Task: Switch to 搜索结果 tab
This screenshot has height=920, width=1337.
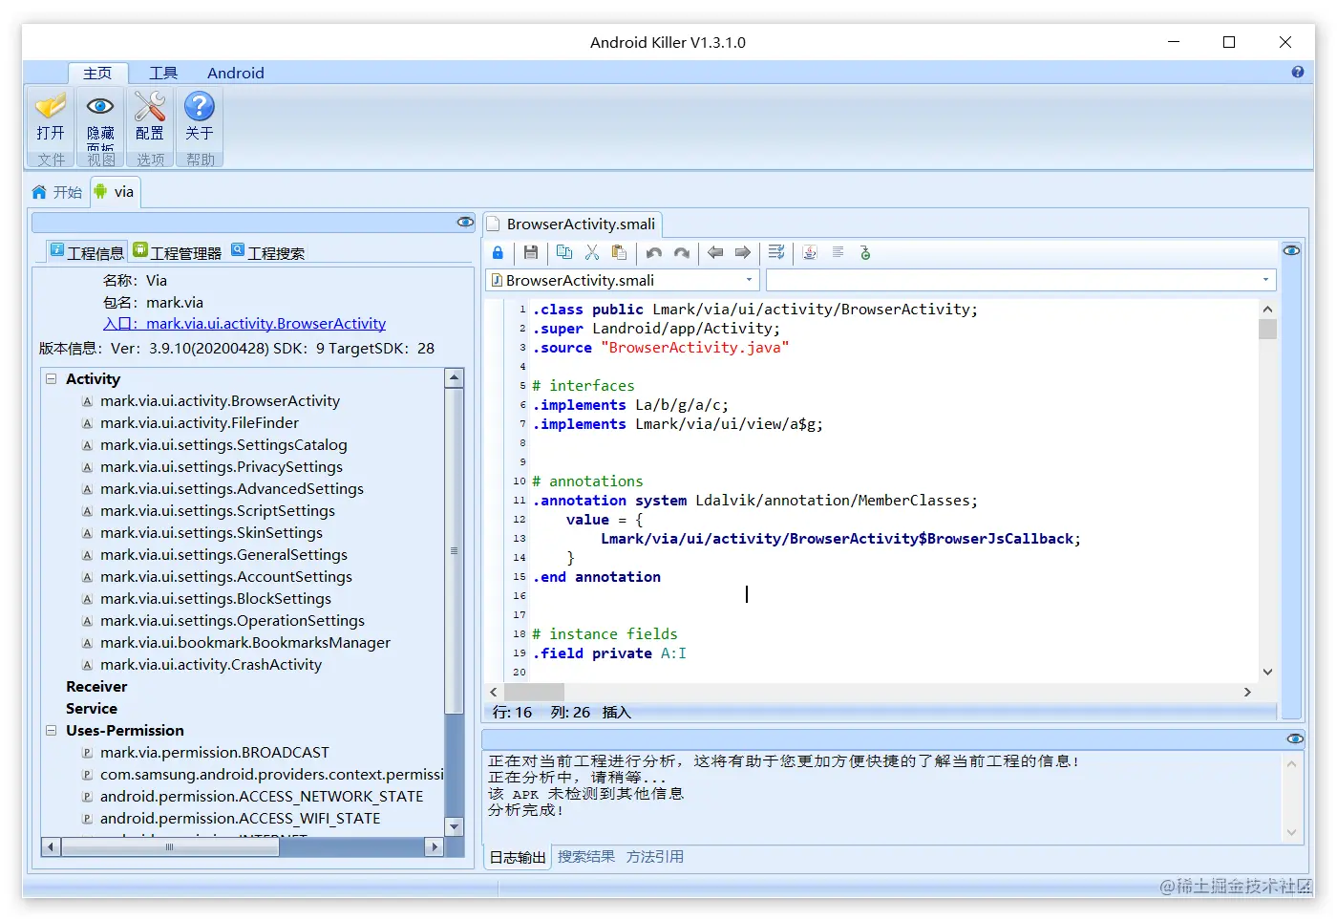Action: pyautogui.click(x=586, y=857)
